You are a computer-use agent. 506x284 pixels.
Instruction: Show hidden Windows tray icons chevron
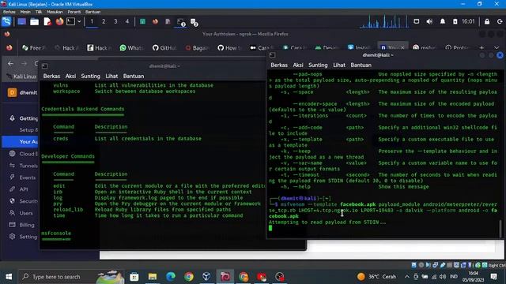pyautogui.click(x=407, y=277)
